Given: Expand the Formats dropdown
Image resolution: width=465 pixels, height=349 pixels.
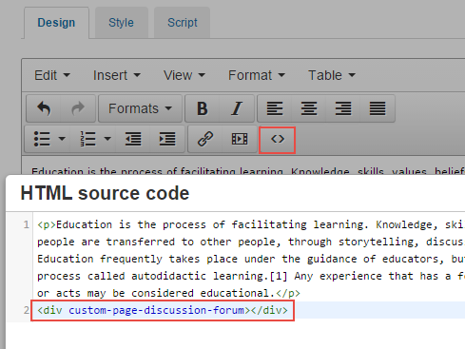Looking at the screenshot, I should [140, 108].
